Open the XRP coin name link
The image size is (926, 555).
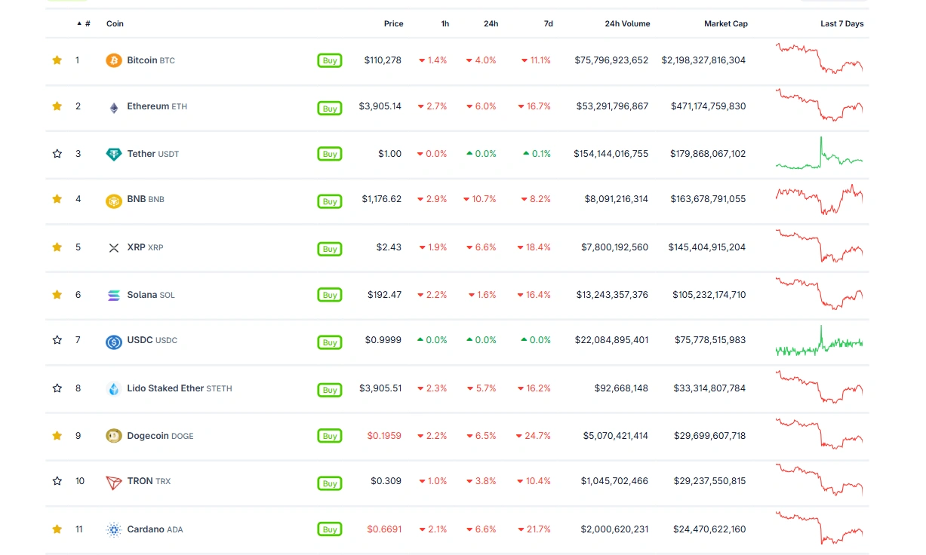point(136,247)
